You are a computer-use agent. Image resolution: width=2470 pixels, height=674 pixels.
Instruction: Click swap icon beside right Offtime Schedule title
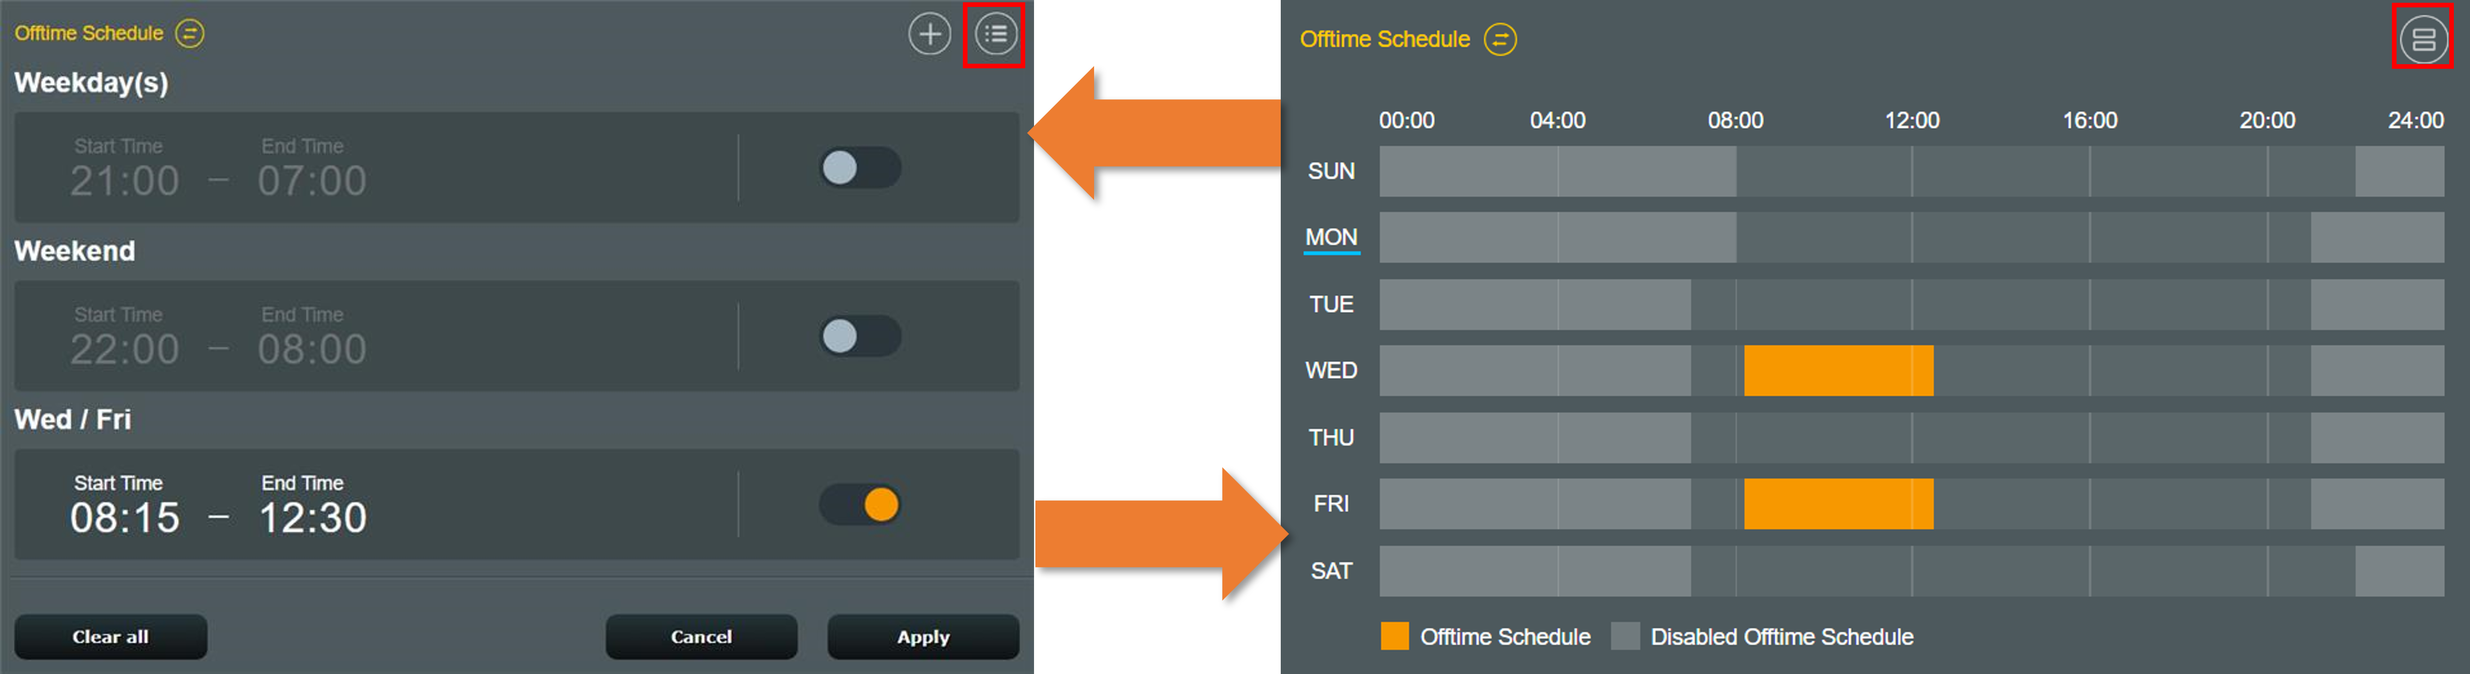point(1500,39)
